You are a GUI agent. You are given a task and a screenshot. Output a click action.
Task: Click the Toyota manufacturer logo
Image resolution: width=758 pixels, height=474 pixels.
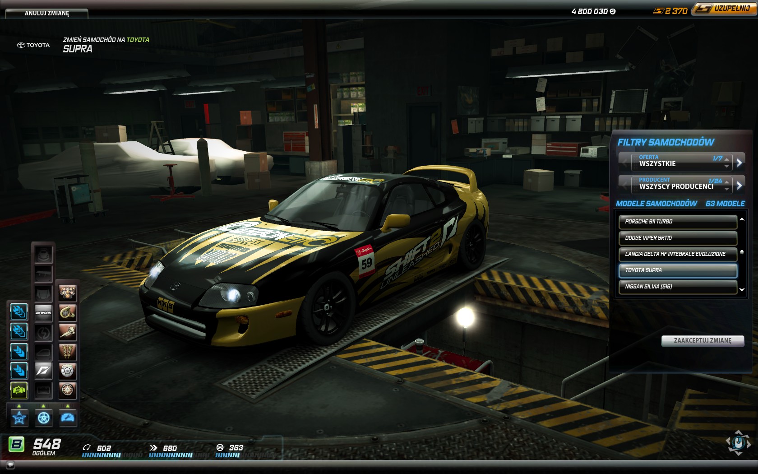[x=33, y=45]
